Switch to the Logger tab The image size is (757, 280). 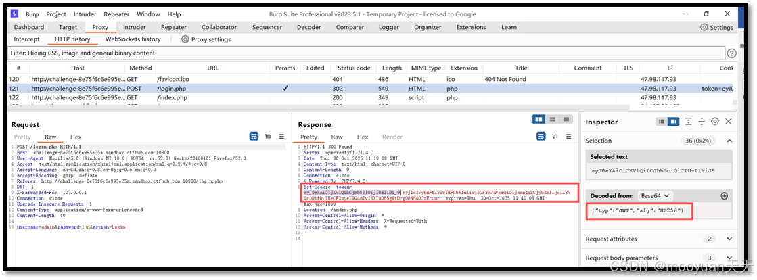389,28
